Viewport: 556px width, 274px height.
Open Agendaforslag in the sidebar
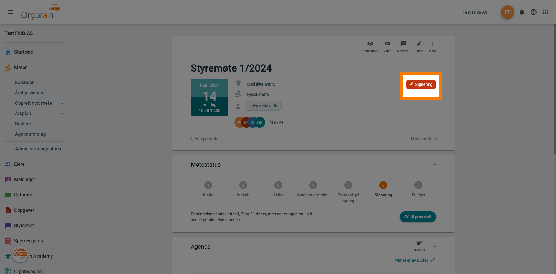pos(30,134)
